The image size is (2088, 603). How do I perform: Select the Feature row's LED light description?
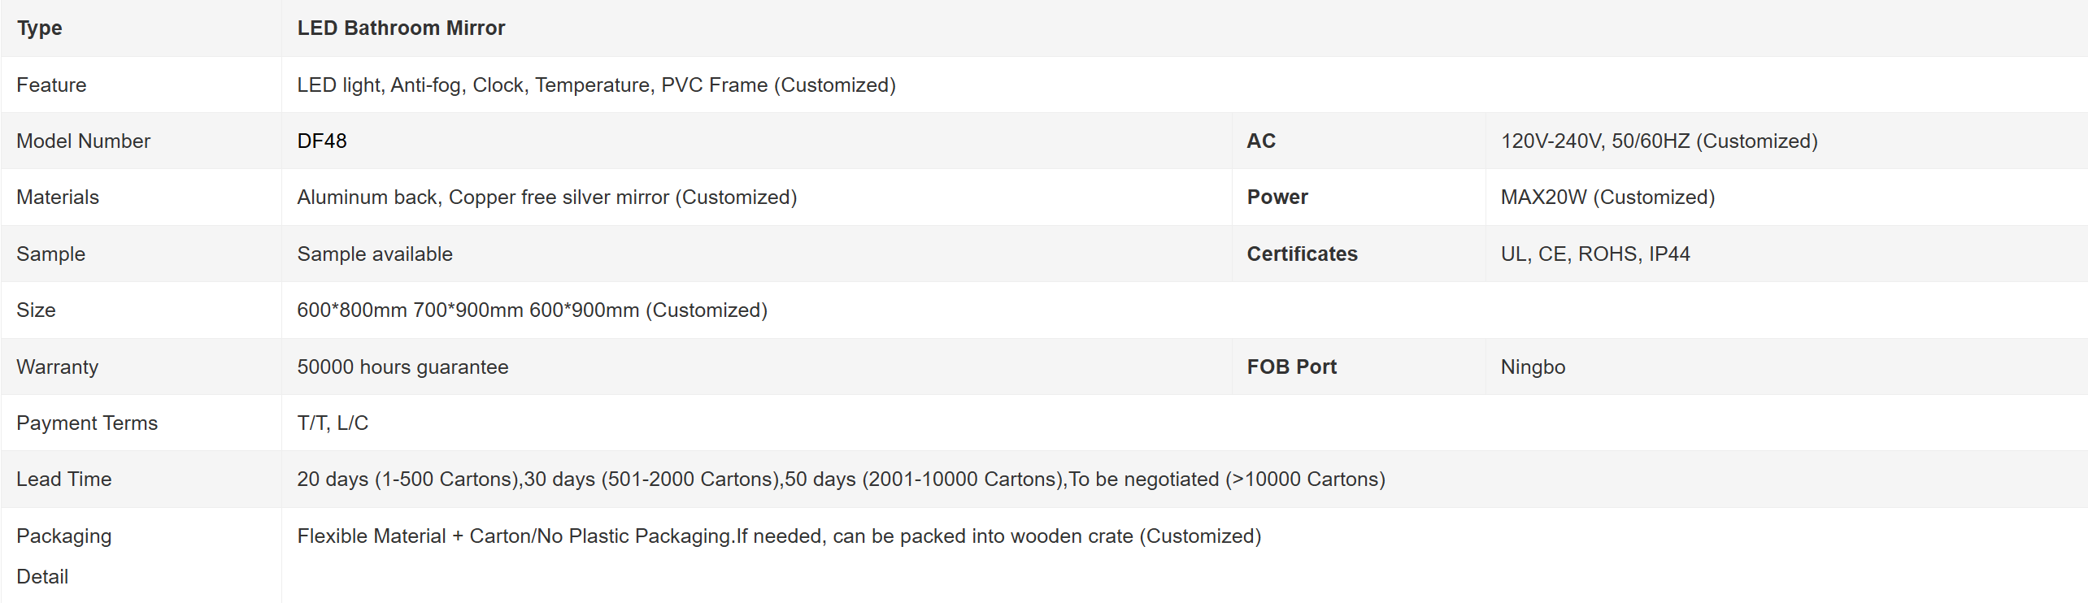[x=596, y=85]
